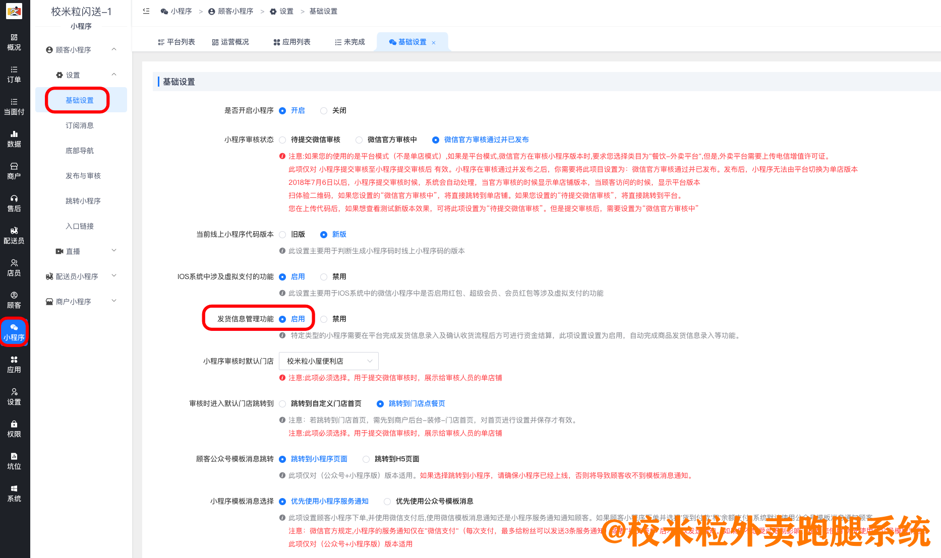Open the 商户 merchant management icon
The height and width of the screenshot is (558, 941).
point(15,171)
